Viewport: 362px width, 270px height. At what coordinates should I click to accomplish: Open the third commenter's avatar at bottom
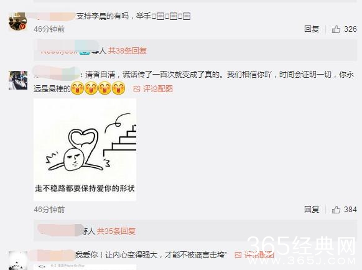[x=18, y=261]
